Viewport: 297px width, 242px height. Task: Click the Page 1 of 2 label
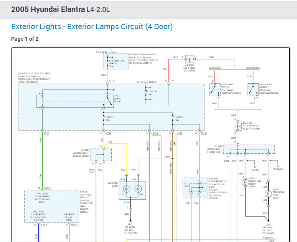tap(25, 39)
